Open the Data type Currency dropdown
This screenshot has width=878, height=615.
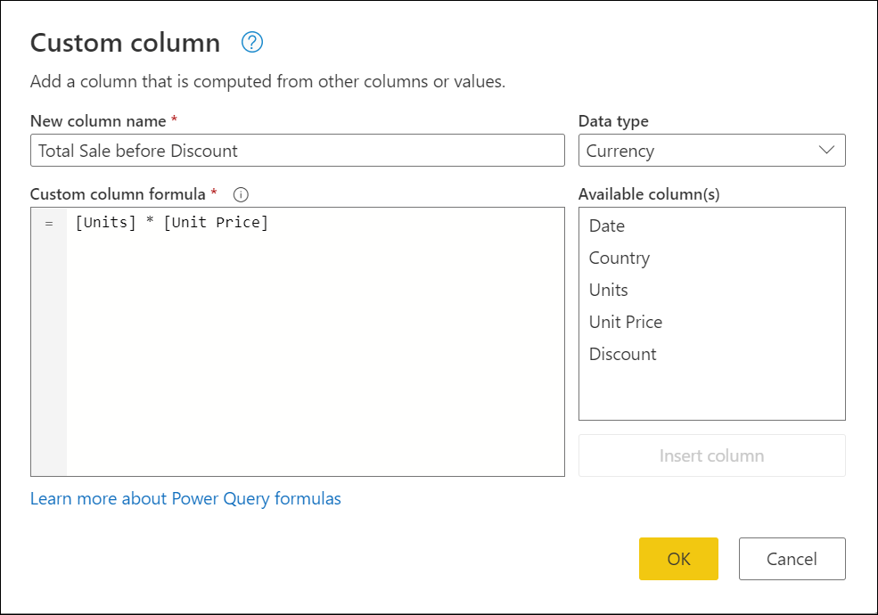(711, 150)
